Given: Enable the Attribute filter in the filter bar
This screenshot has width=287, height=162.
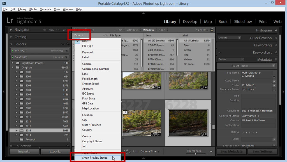Looking at the screenshot, I should tap(132, 30).
